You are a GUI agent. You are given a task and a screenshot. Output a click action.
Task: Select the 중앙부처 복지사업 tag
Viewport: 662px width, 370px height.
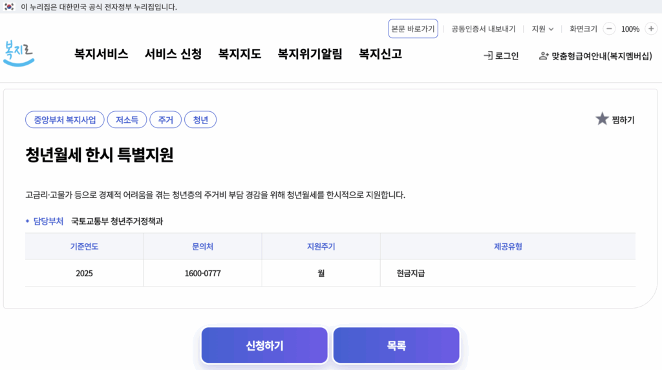coord(65,120)
